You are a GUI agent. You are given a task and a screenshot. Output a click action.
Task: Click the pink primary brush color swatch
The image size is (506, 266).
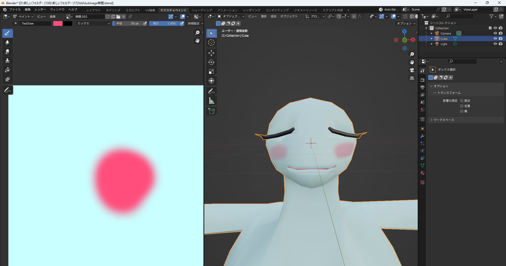[x=58, y=23]
